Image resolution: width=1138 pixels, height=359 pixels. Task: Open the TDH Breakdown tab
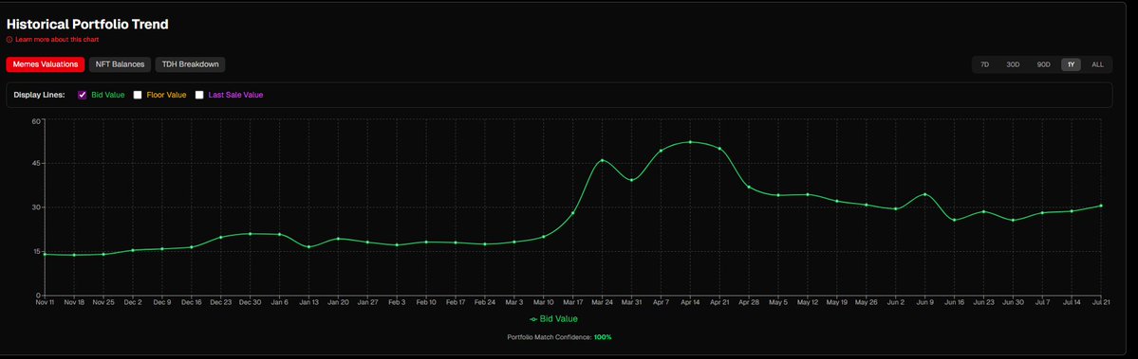point(190,64)
